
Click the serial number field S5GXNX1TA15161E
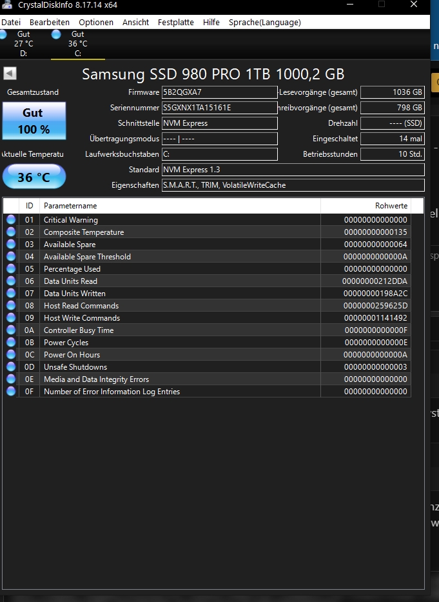pyautogui.click(x=219, y=108)
